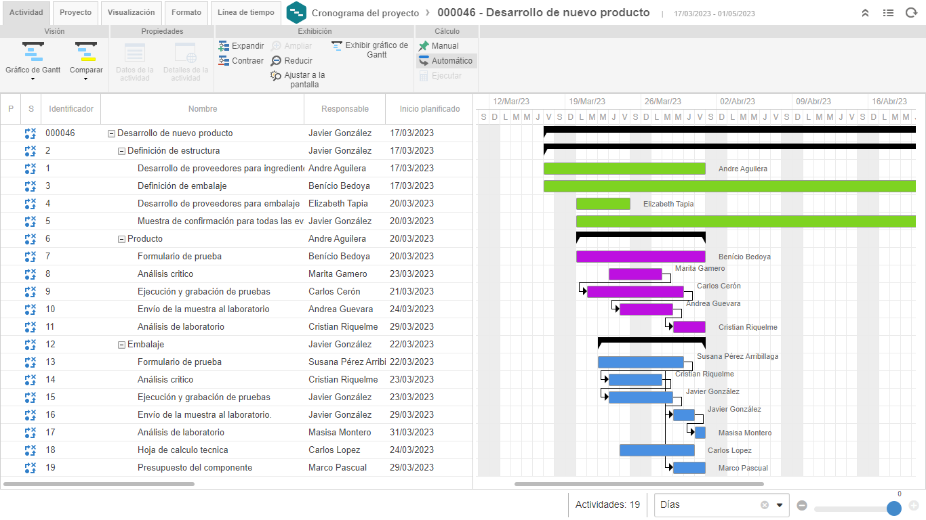Open the Días time unit dropdown
This screenshot has height=520, width=926.
coord(780,505)
